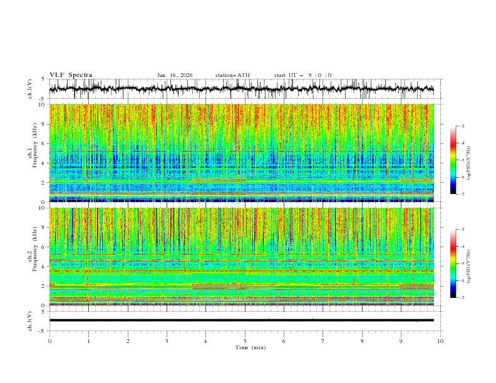Screen dimensions: 496x383
Task: Click time axis tick label "7"
Action: [323, 341]
